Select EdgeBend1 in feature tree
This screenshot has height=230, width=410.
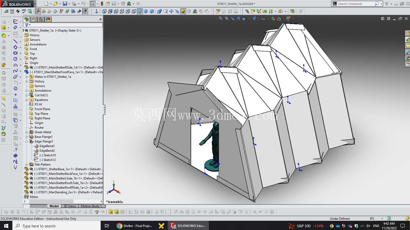(x=47, y=146)
